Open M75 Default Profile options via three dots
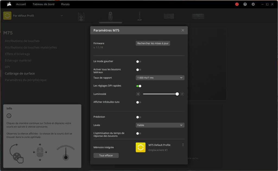 [x=183, y=145]
